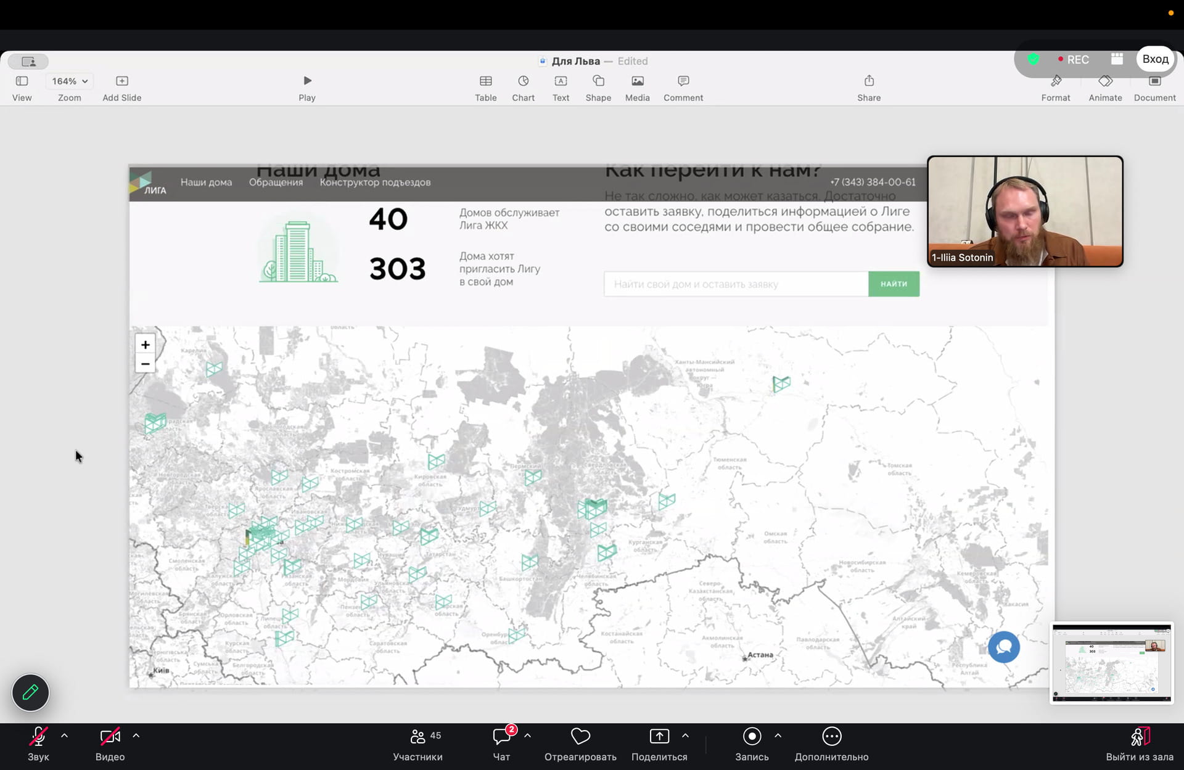This screenshot has height=770, width=1184.
Task: Open the Отреагировать reactions heart
Action: [x=580, y=736]
